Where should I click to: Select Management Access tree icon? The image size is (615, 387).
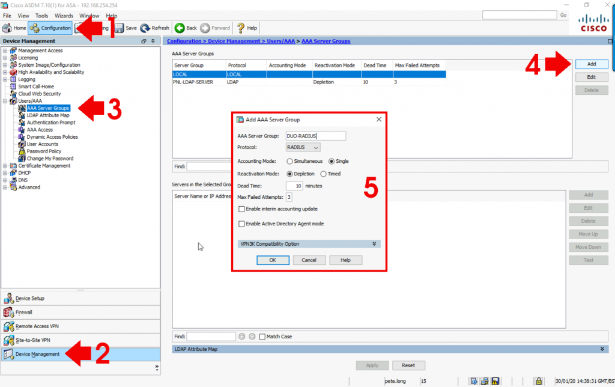tap(13, 50)
